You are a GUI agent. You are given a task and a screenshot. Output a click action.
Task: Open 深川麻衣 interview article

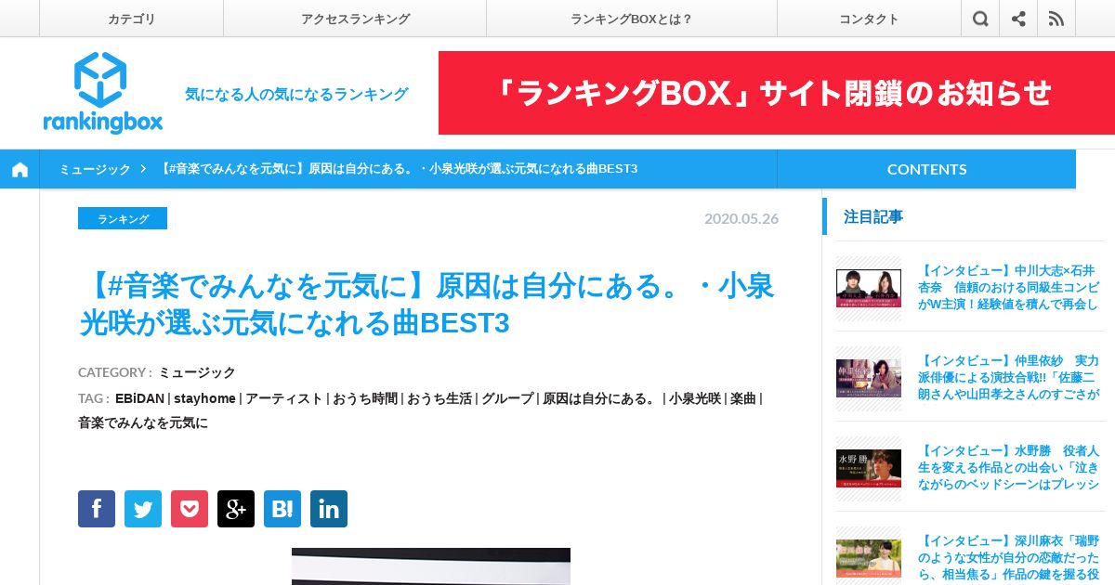pos(1008,557)
